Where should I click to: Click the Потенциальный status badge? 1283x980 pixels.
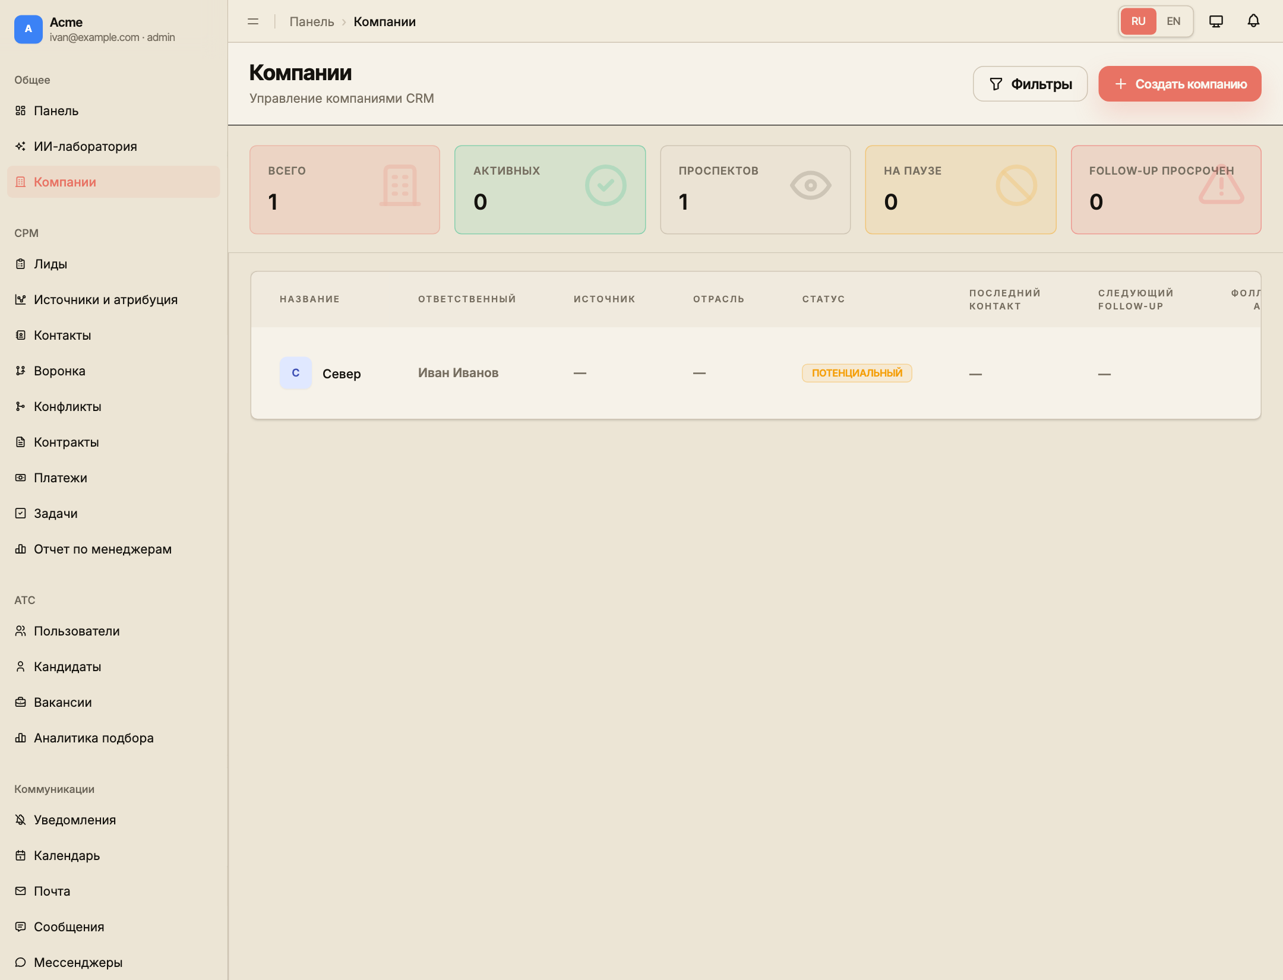point(857,373)
